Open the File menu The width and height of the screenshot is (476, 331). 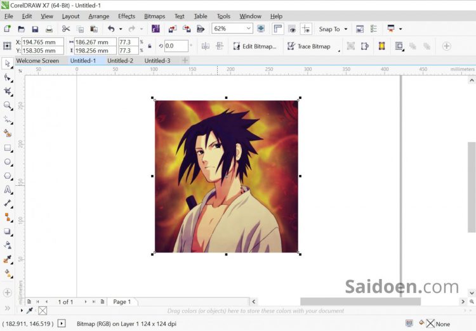[8, 16]
